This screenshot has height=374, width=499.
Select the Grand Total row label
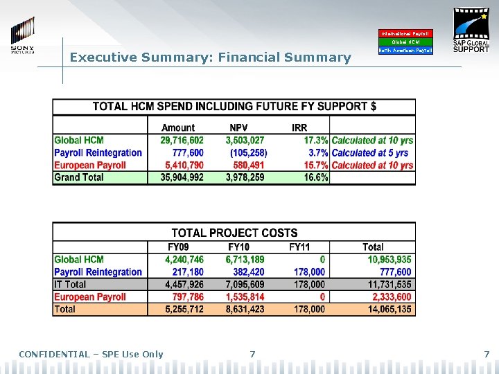coord(79,177)
